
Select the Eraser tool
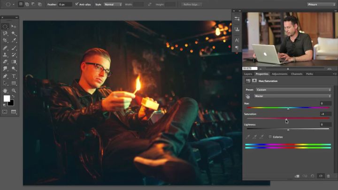coord(5,61)
